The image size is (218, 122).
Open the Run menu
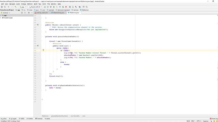pos(40,4)
